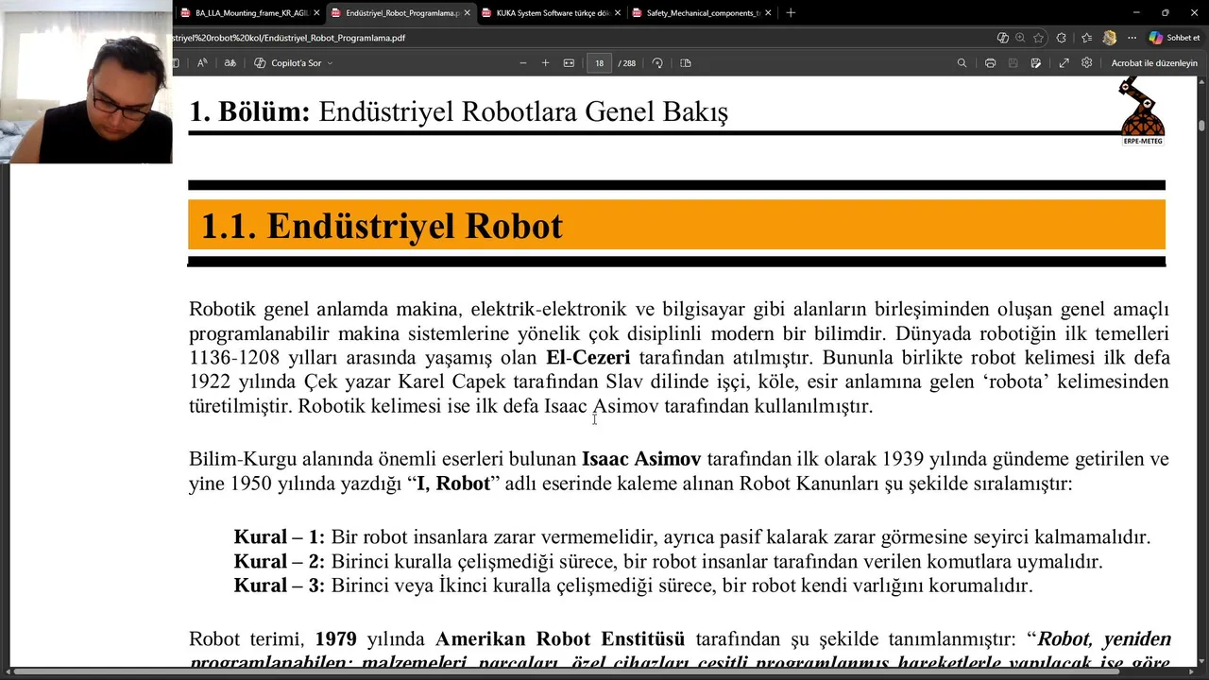The image size is (1209, 680).
Task: Click the webcam video overlay
Action: (86, 82)
